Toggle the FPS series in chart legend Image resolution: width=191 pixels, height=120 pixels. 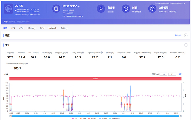pyautogui.click(x=75, y=119)
